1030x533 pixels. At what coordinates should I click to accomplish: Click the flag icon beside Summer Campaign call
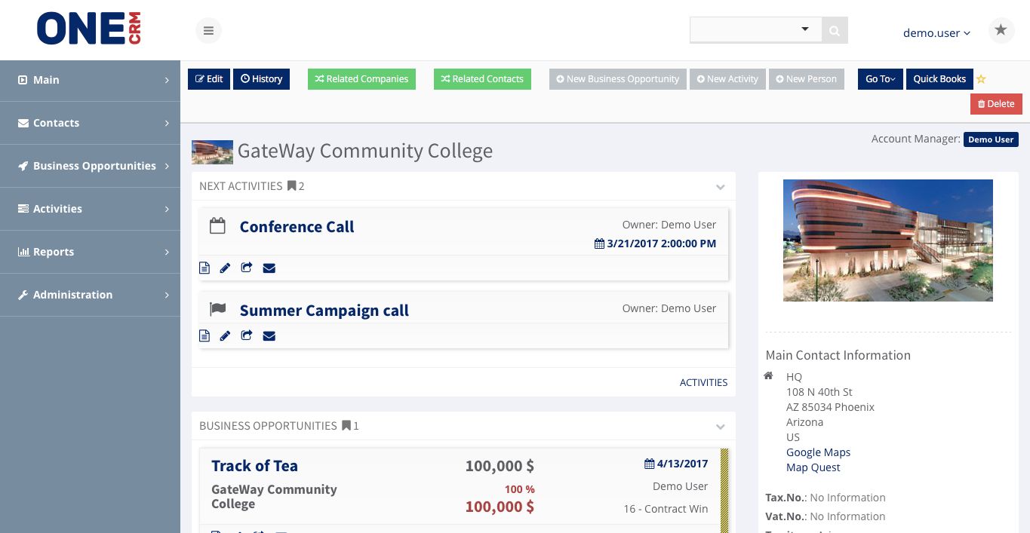(217, 308)
